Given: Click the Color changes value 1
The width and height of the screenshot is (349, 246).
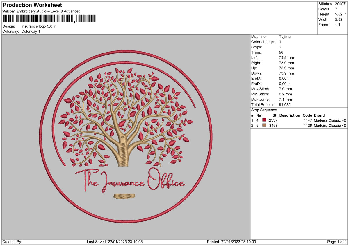Looking at the screenshot, I should [280, 42].
